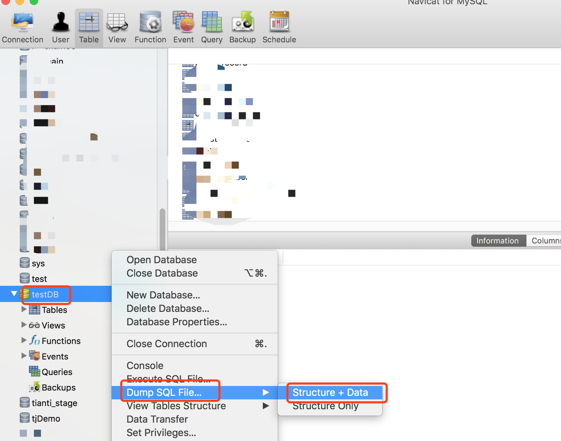Collapse the testDB database node
Viewport: 561px width, 441px height.
pyautogui.click(x=14, y=294)
